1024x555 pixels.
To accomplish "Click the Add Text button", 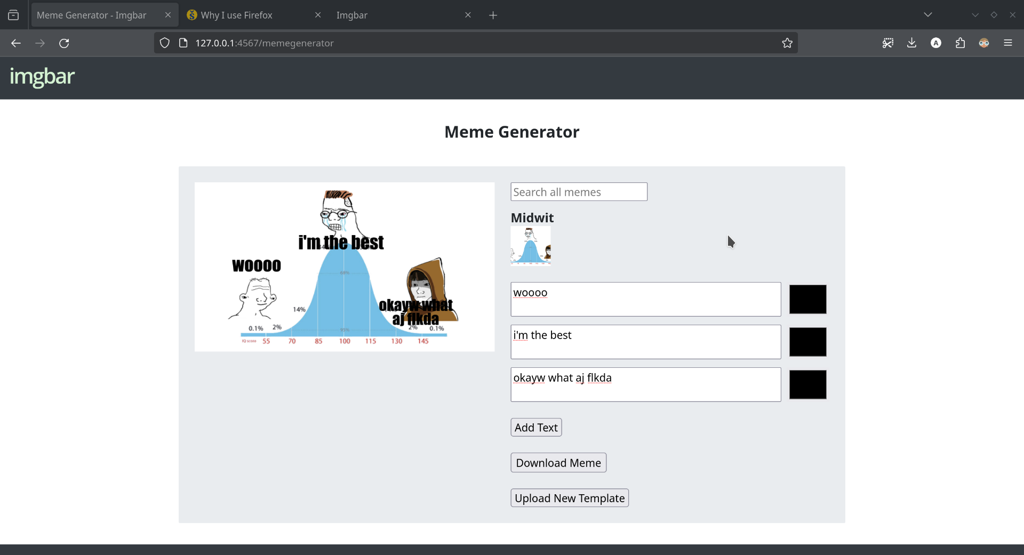I will (536, 428).
